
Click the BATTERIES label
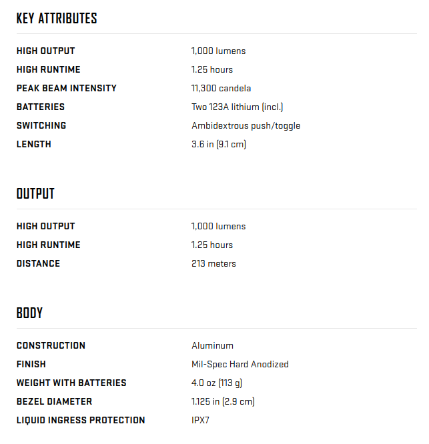(41, 107)
